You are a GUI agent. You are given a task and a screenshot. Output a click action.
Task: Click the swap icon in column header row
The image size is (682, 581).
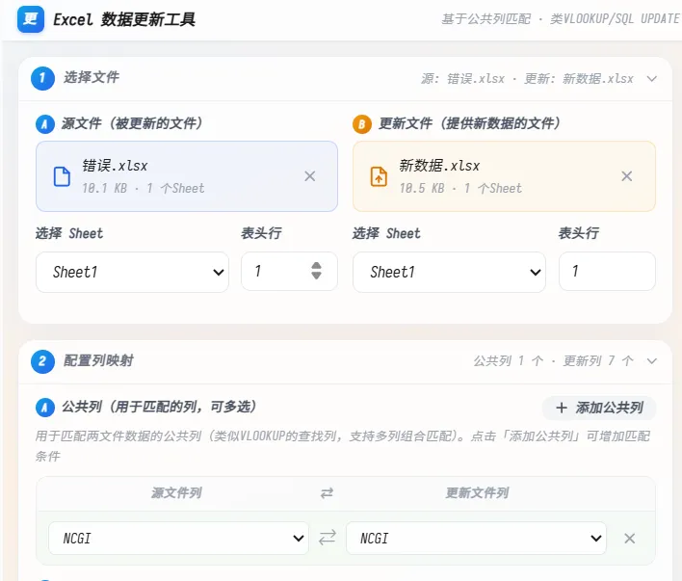coord(327,493)
